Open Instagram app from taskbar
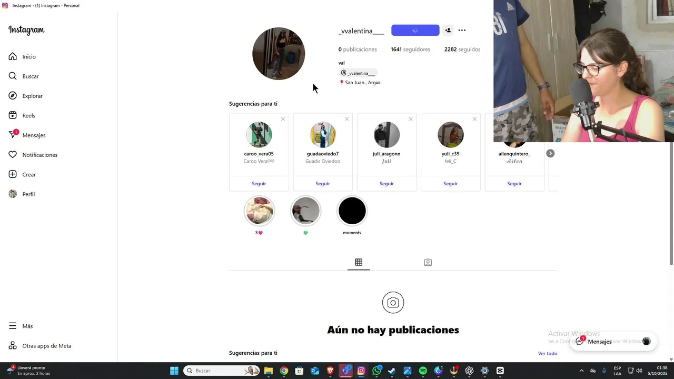The width and height of the screenshot is (674, 379). point(361,371)
